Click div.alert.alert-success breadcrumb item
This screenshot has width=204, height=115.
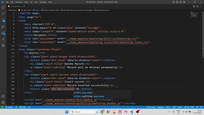click(77, 10)
